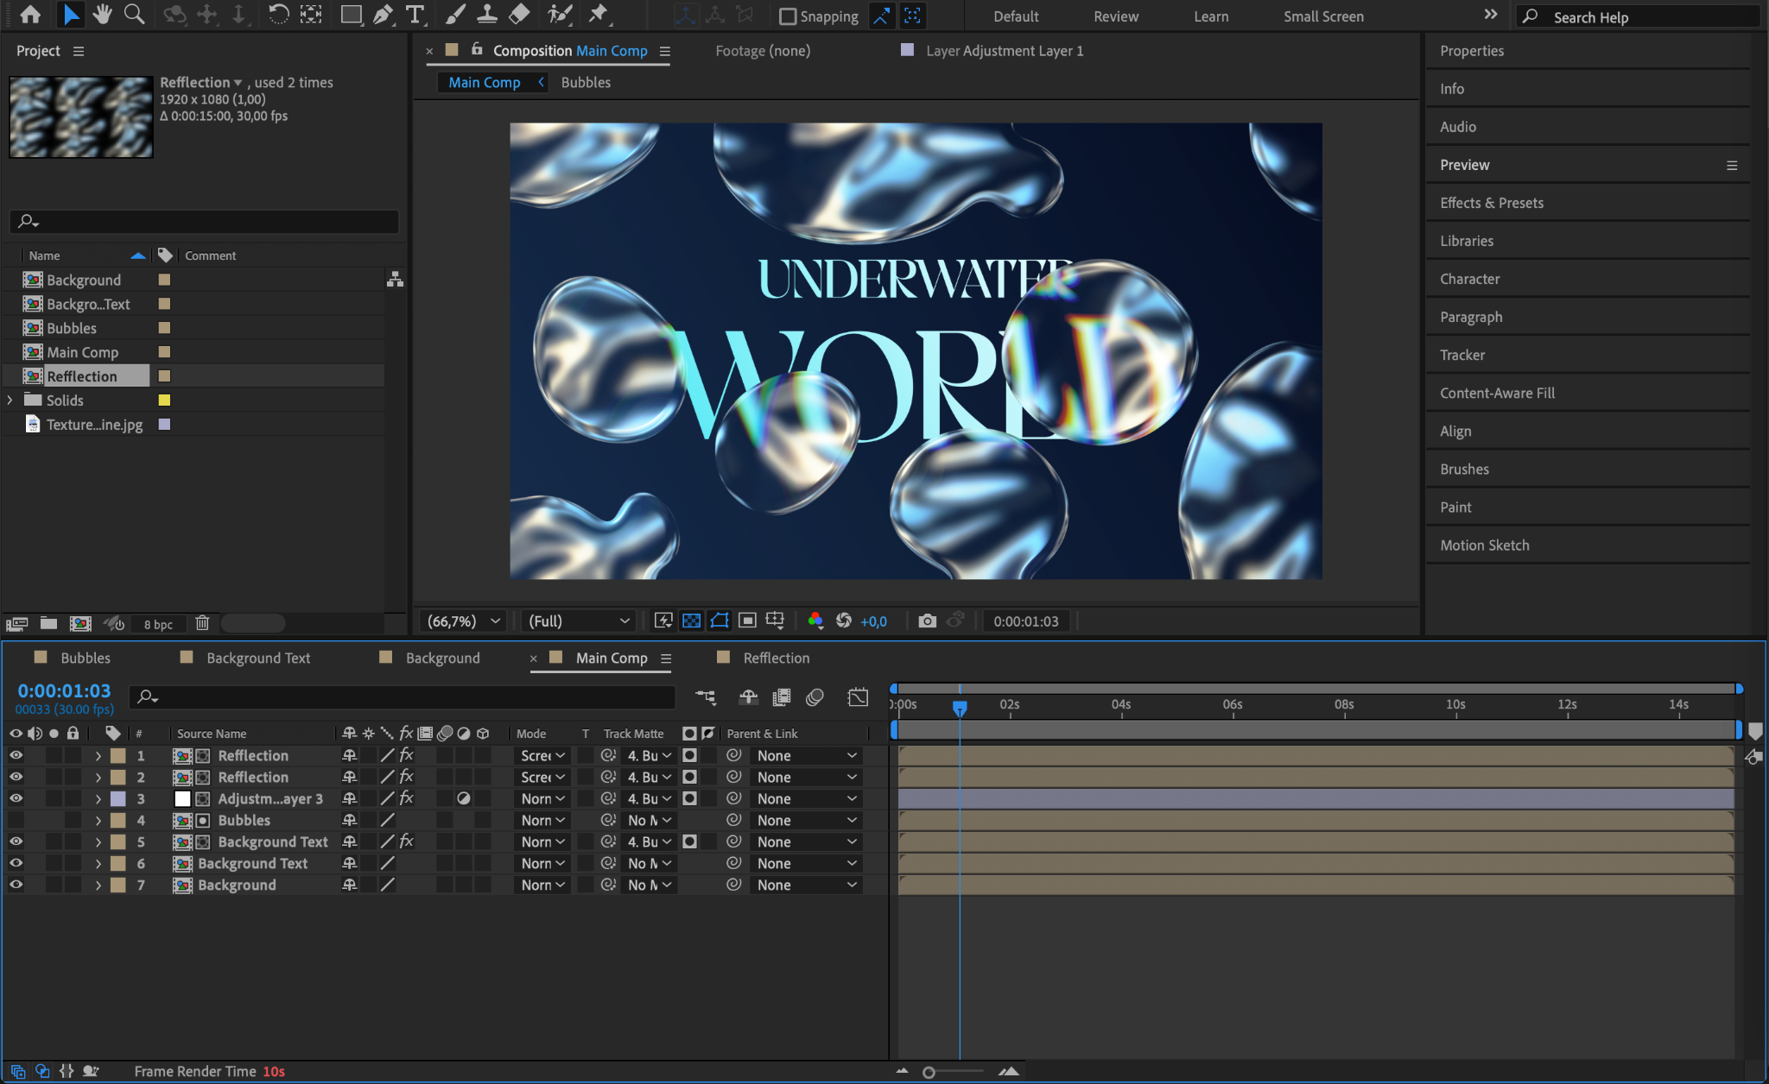Screen dimensions: 1769x1084
Task: Hide the Background layer eye toggle
Action: click(x=16, y=885)
